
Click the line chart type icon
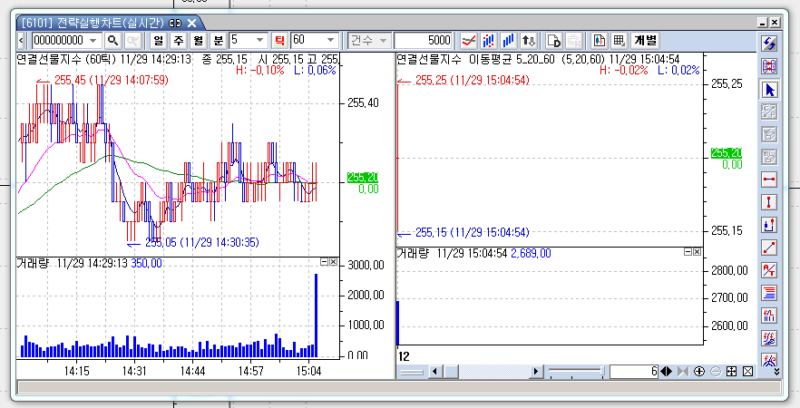click(470, 41)
